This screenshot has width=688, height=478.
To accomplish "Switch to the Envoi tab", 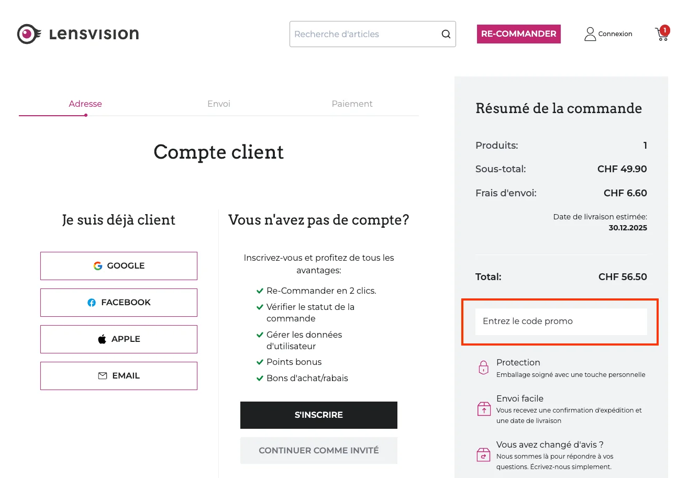I will 218,104.
